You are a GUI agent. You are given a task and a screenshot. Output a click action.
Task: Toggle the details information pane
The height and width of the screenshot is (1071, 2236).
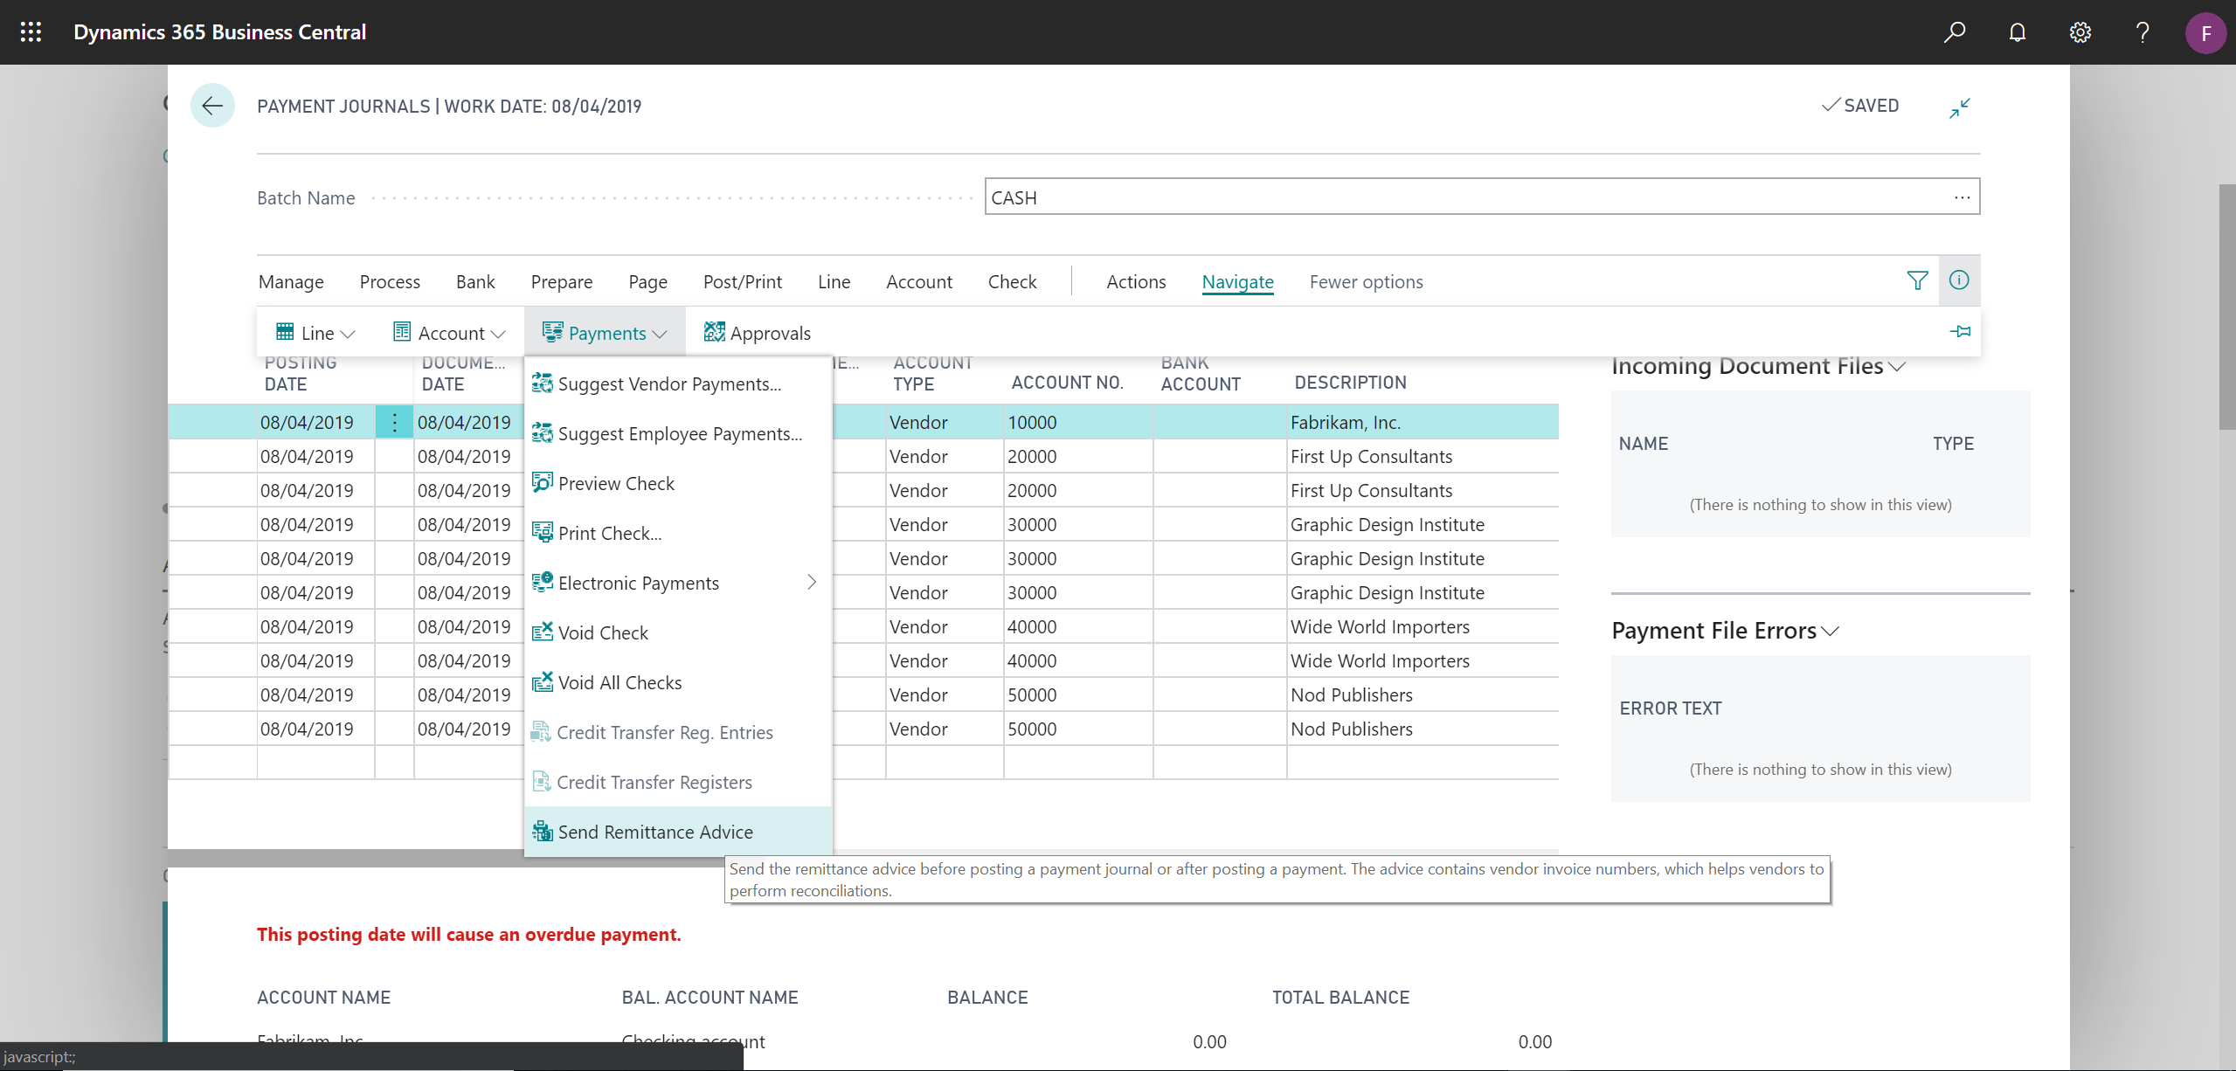(x=1960, y=280)
